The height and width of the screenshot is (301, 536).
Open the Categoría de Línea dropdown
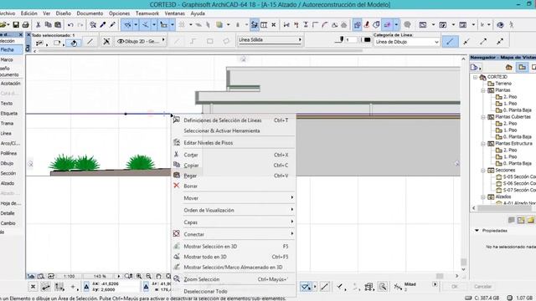407,42
